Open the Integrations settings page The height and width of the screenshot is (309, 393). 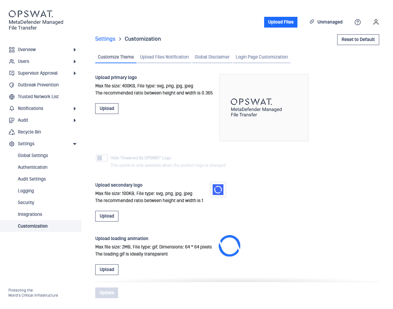coord(30,214)
